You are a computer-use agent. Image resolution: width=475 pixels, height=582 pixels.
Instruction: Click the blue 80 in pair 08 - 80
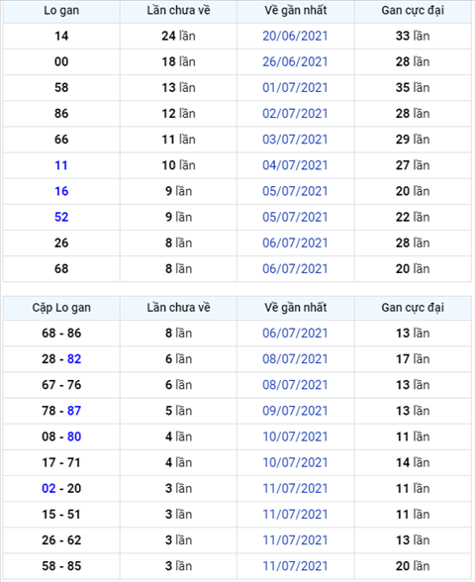click(x=74, y=436)
